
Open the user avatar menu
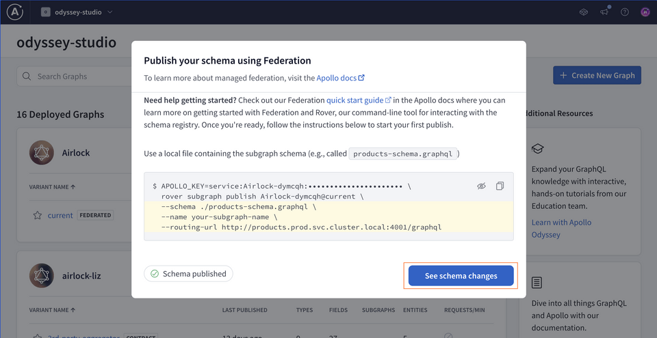tap(645, 12)
